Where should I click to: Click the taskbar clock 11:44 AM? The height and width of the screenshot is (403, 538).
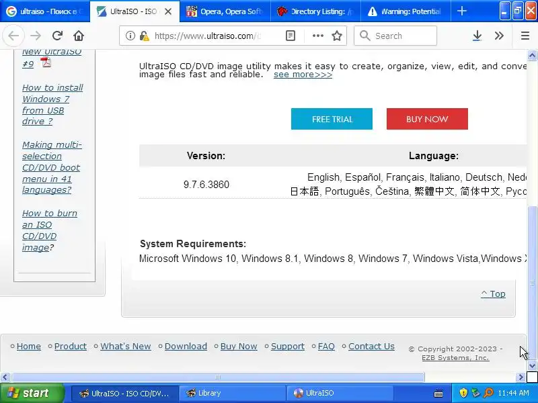(x=513, y=393)
